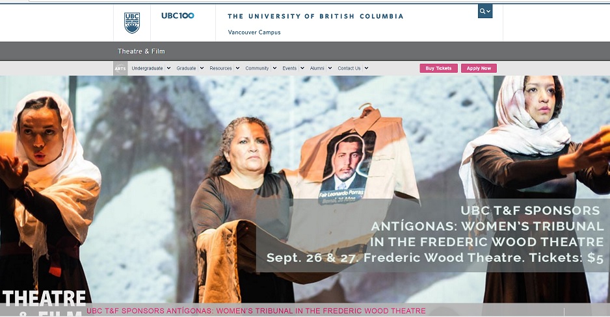Expand the Undergraduate menu arrow
Screen dimensions: 610x317
pyautogui.click(x=168, y=68)
